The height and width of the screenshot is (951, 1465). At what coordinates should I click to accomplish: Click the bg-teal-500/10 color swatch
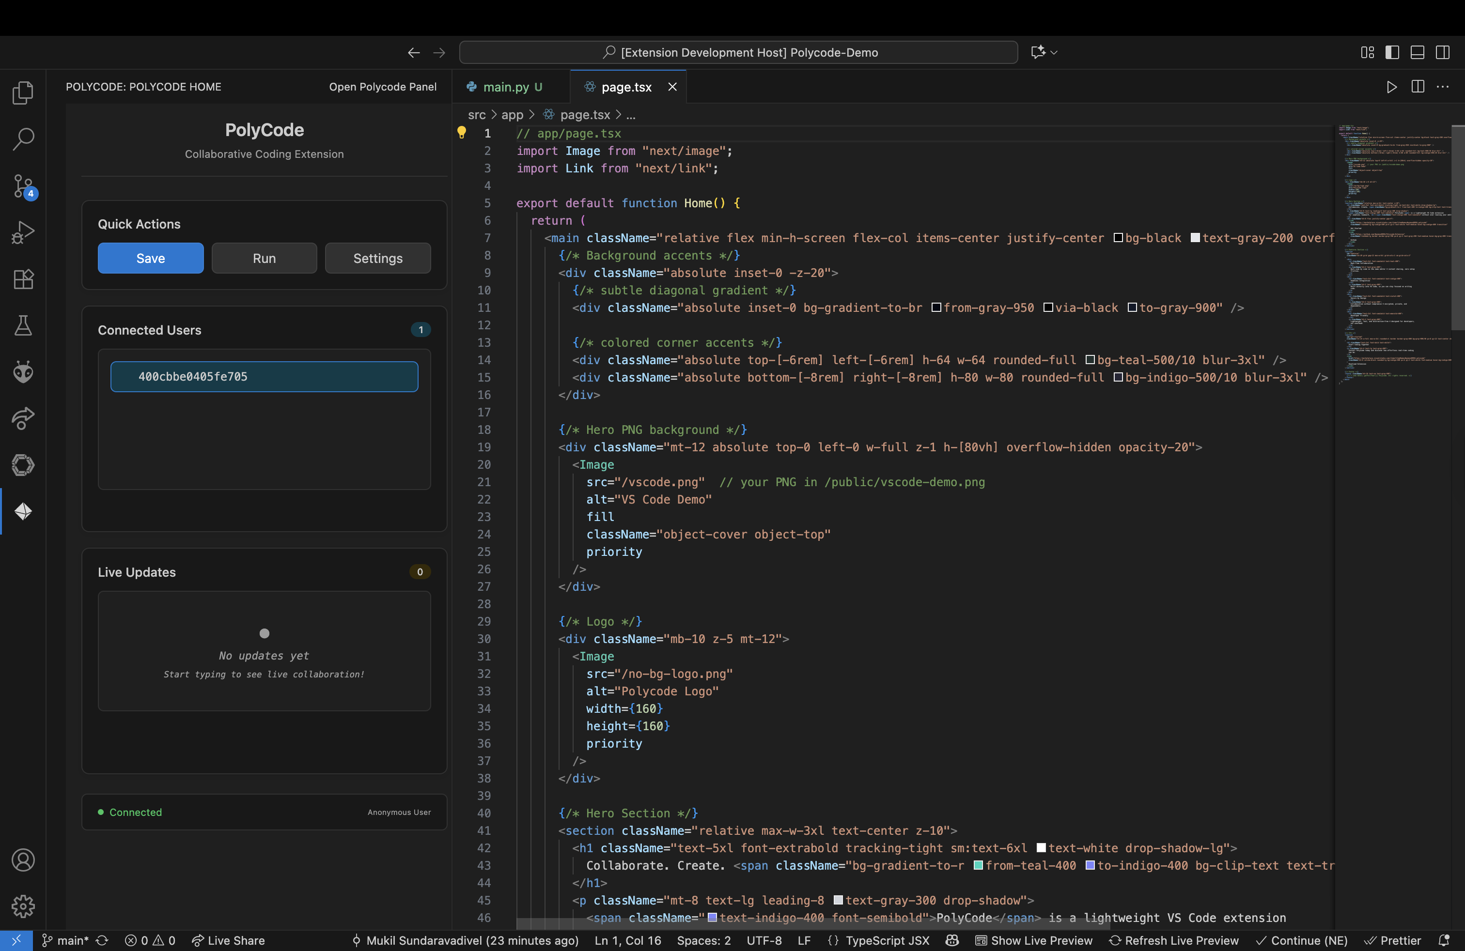tap(1090, 359)
